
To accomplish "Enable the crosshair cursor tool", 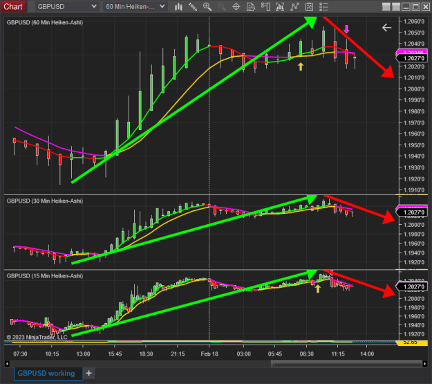I will (236, 7).
